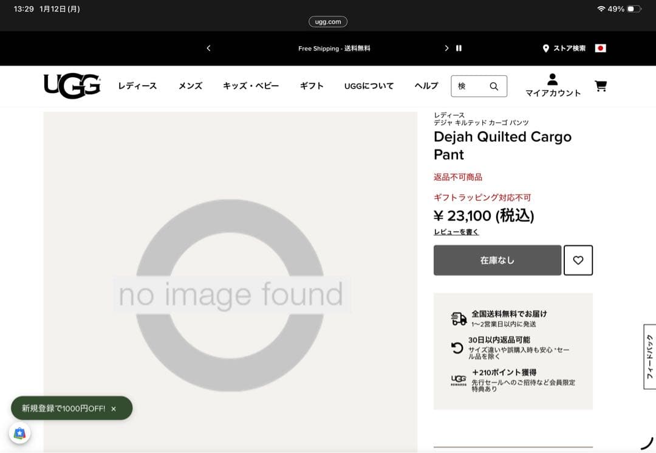This screenshot has height=453, width=656.
Task: Click the 在庫なし stock button
Action: point(497,260)
